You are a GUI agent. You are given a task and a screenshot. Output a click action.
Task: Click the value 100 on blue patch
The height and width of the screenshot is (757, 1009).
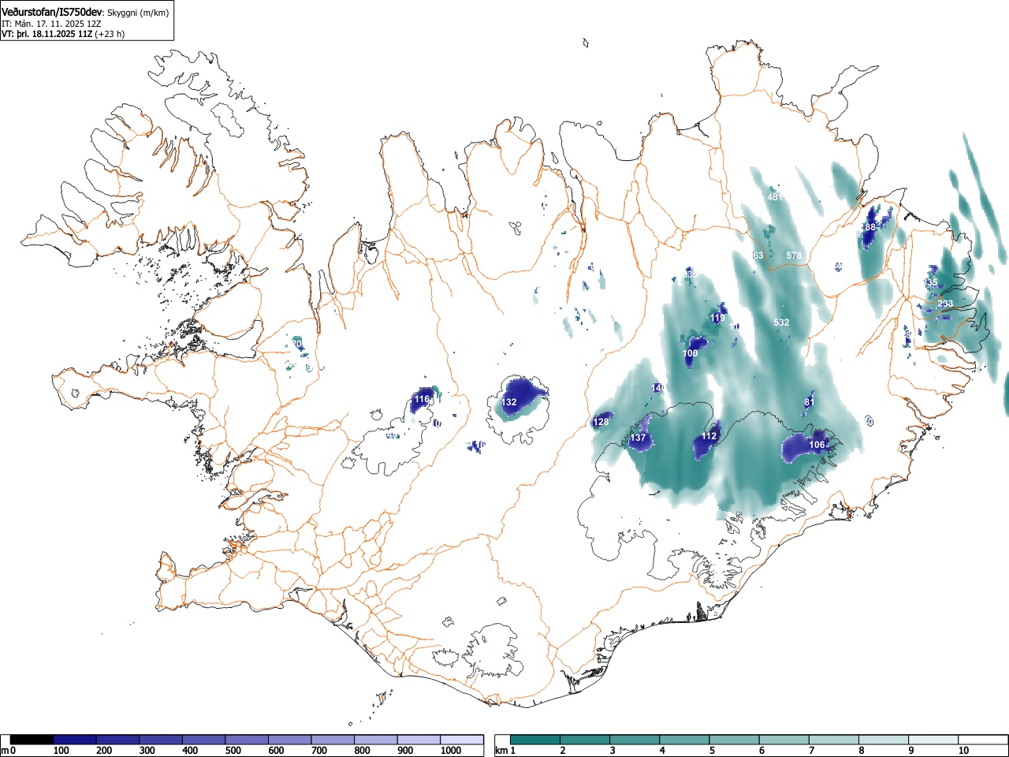click(x=691, y=353)
